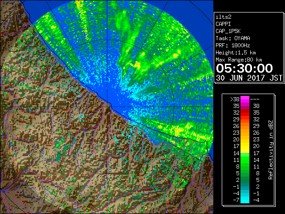
Task: Click the 'Reflectivity in dBZ' axis label
Action: pyautogui.click(x=271, y=150)
